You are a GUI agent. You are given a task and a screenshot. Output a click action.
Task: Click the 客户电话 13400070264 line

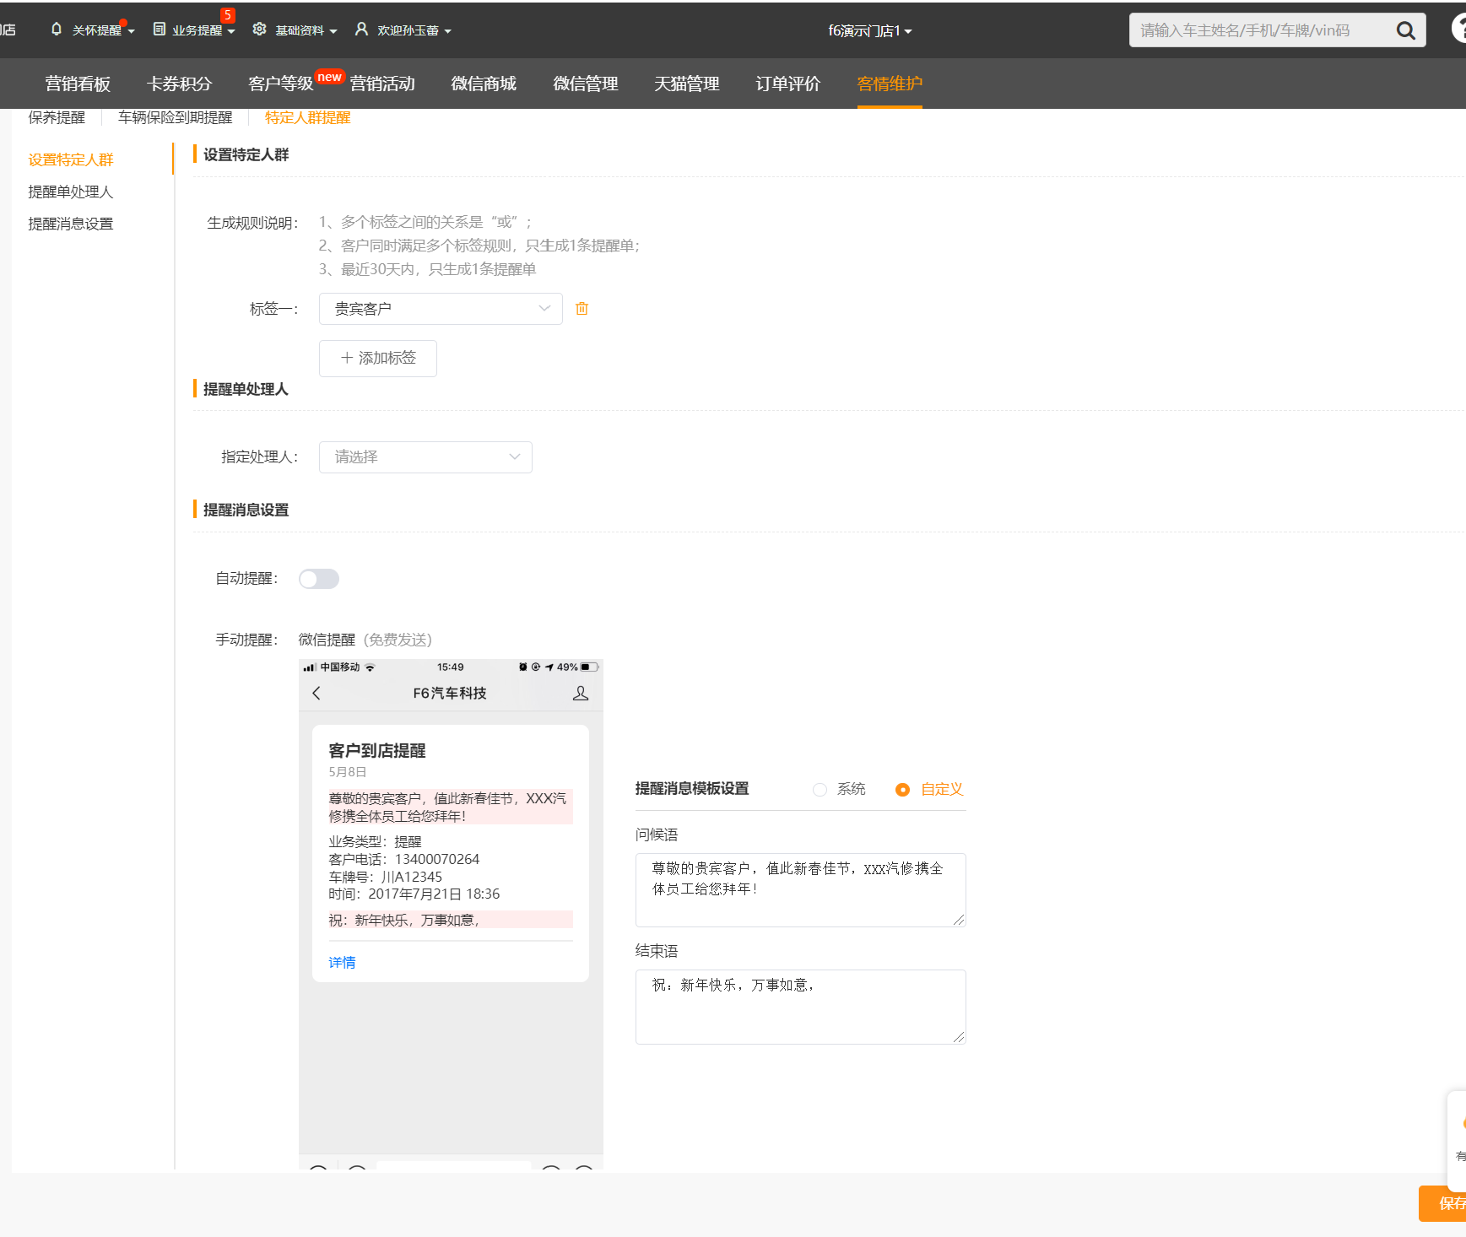(404, 859)
